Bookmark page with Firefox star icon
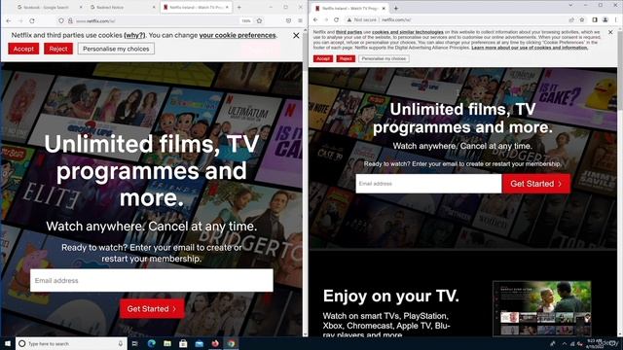This screenshot has width=623, height=350. [x=260, y=20]
